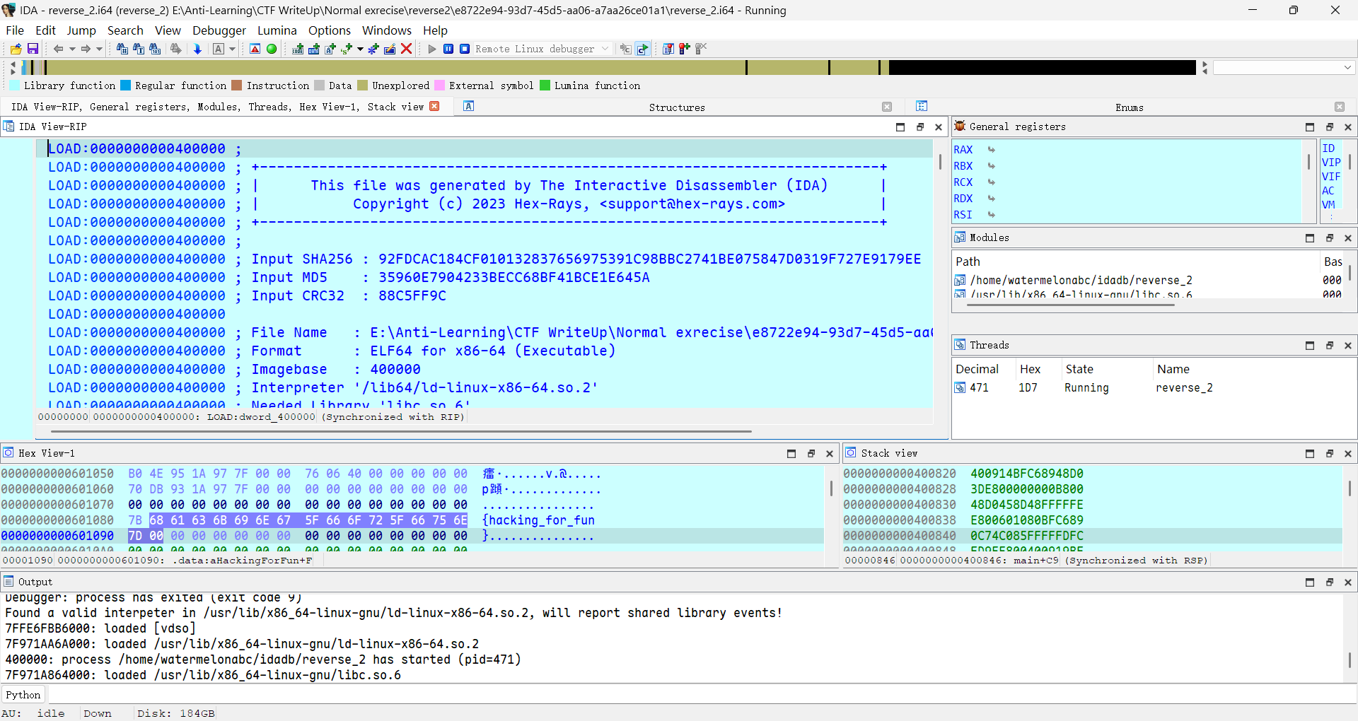Click the green circle toolbar icon
Screen dimensions: 1358x721
click(272, 49)
